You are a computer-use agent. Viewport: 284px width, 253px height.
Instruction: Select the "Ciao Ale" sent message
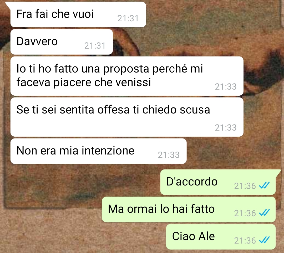coord(221,237)
